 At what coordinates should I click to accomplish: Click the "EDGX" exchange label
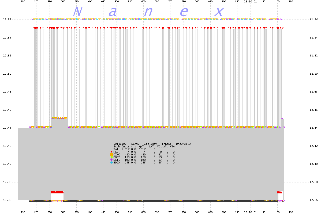tap(117, 162)
